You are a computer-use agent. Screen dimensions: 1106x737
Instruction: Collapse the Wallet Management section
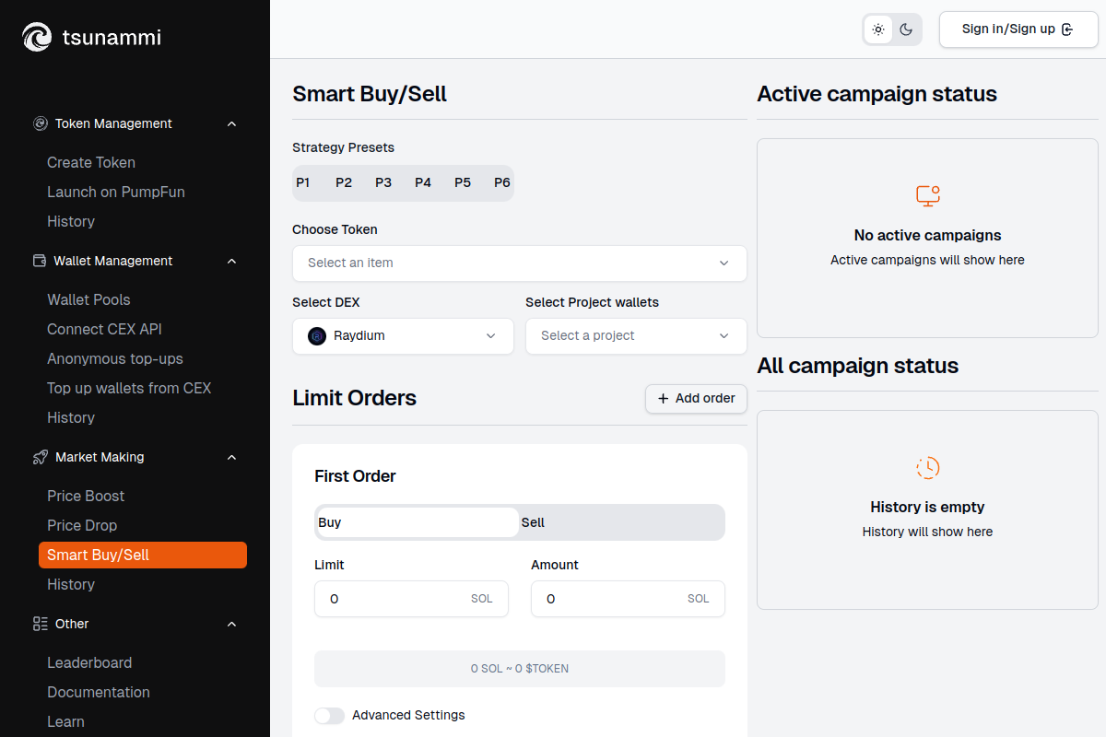[231, 261]
